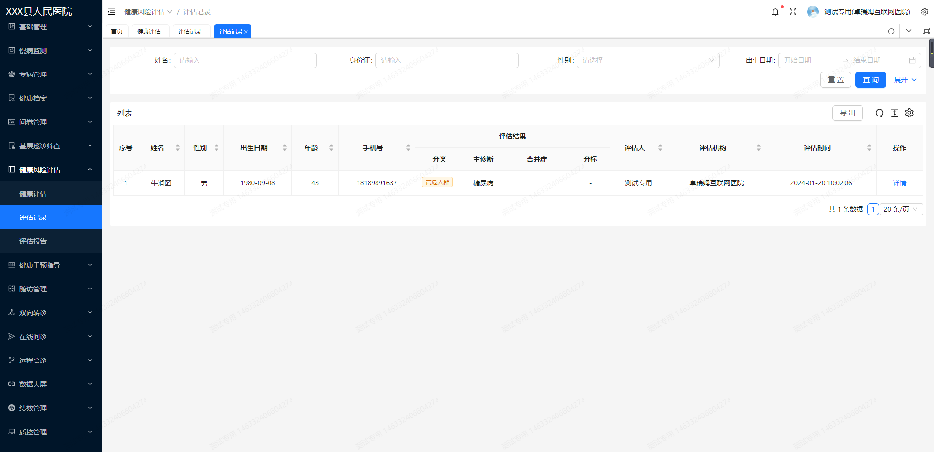This screenshot has width=934, height=452.
Task: Sort table by 评估时间 column
Action: click(x=869, y=148)
